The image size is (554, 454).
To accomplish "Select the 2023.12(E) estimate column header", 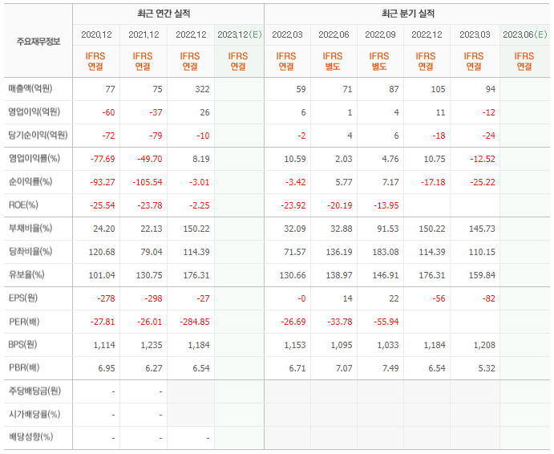I will 240,34.
